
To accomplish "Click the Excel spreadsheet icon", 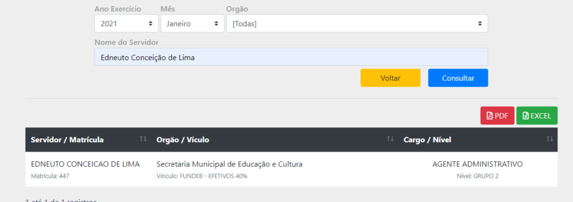I will [x=525, y=116].
